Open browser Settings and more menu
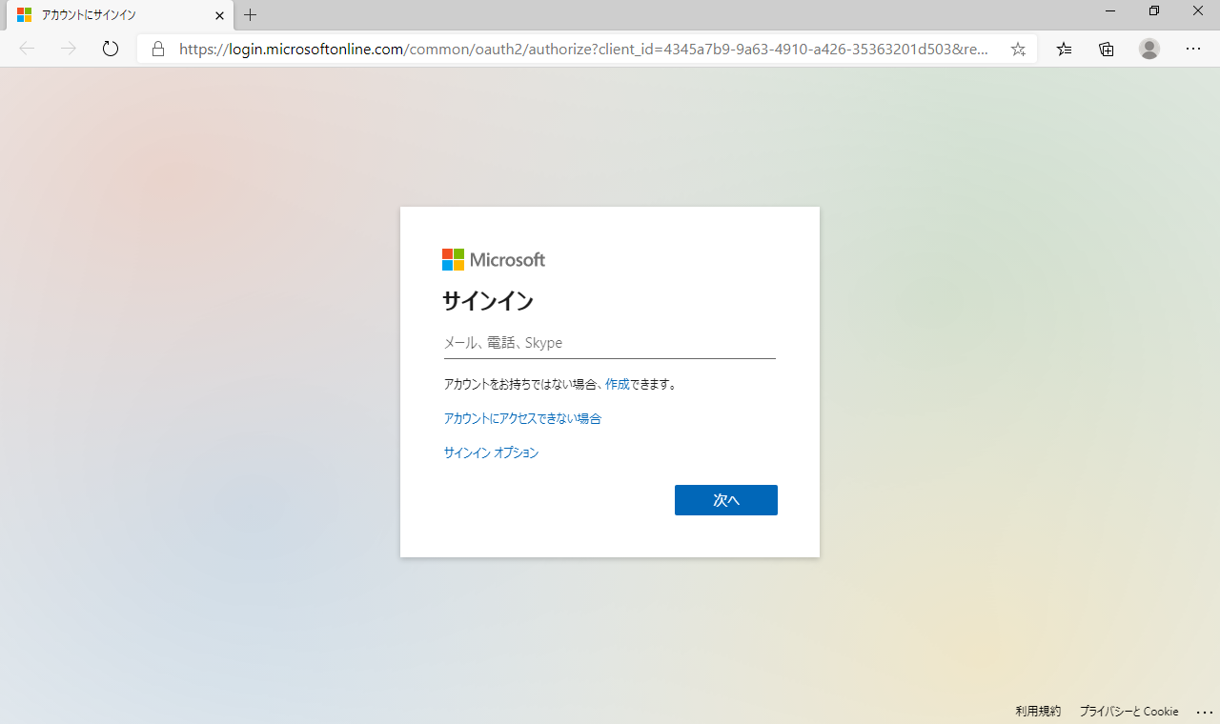Screen dimensions: 1220x724 1193,49
